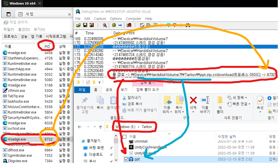This screenshot has width=278, height=163.
Task: Open the File menu in DebugView
Action: click(78, 19)
